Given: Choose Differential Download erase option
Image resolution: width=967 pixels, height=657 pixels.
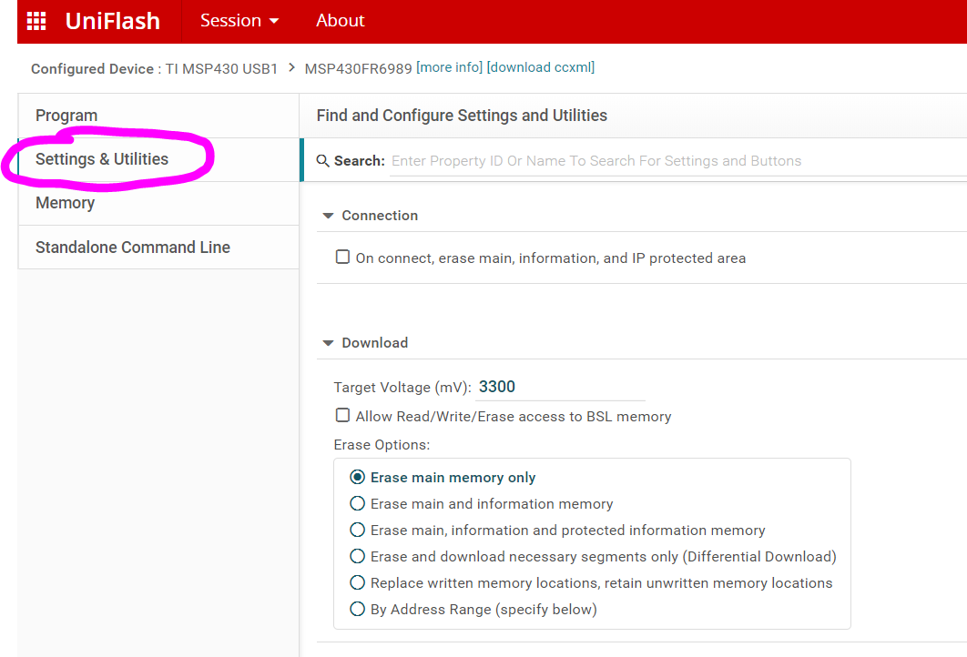Looking at the screenshot, I should (357, 556).
